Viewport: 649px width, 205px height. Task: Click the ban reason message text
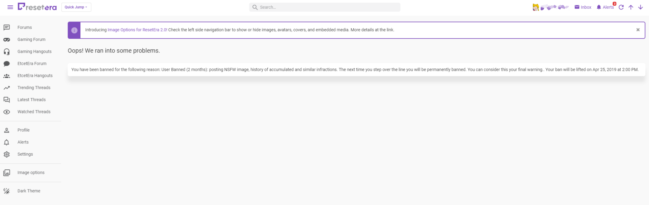tap(355, 70)
